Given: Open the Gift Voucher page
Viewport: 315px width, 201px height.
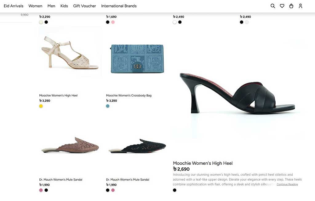Looking at the screenshot, I should click(85, 6).
